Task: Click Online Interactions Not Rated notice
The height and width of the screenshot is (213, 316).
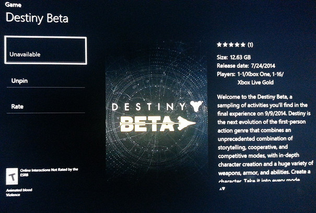Action: pyautogui.click(x=49, y=172)
